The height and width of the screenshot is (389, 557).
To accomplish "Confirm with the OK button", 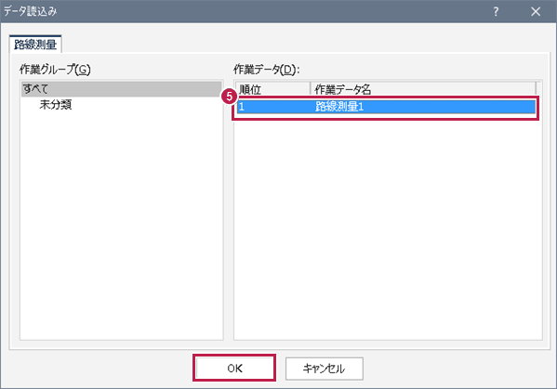I will click(234, 369).
